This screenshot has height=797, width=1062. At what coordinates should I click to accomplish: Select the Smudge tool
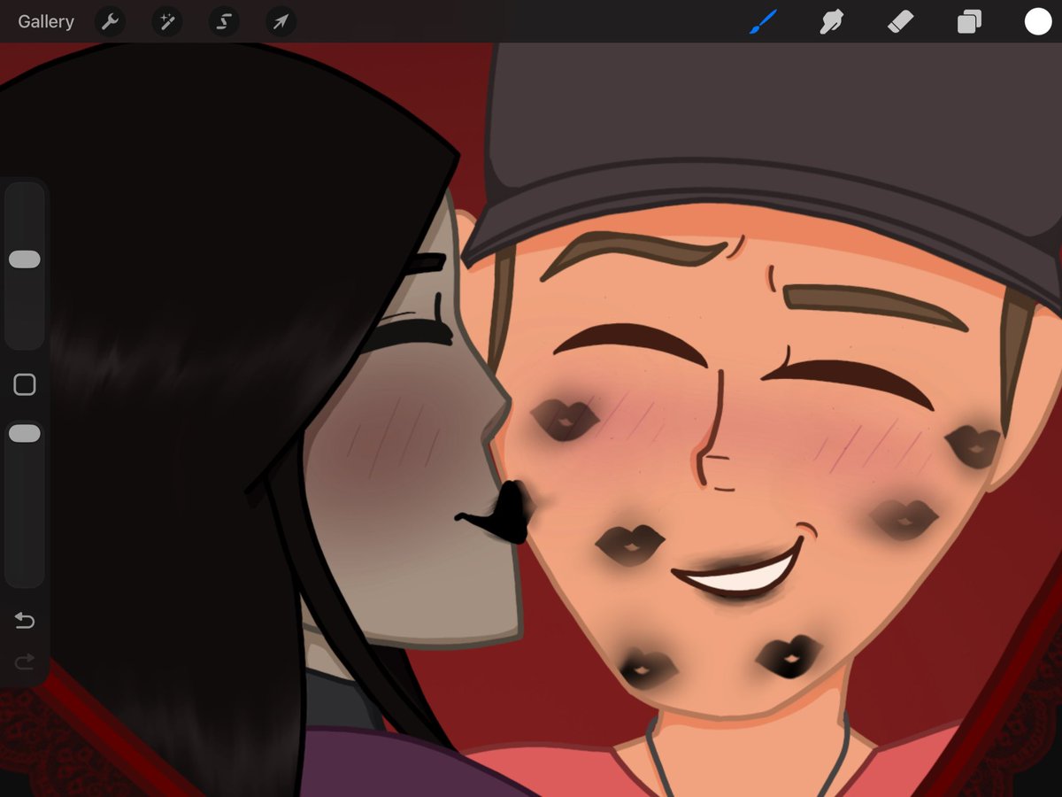831,21
